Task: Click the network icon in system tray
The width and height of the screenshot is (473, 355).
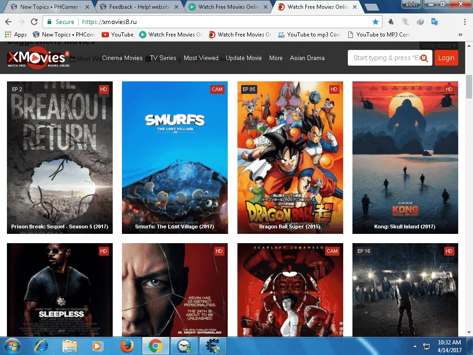Action: pyautogui.click(x=426, y=346)
